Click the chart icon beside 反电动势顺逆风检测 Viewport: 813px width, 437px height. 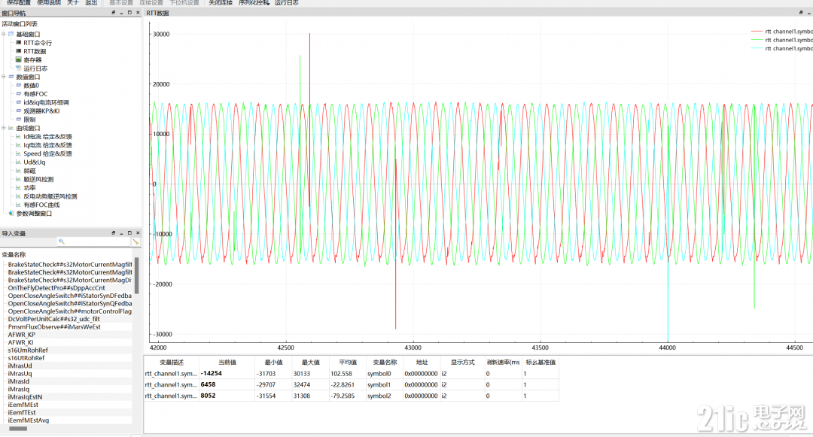click(19, 196)
